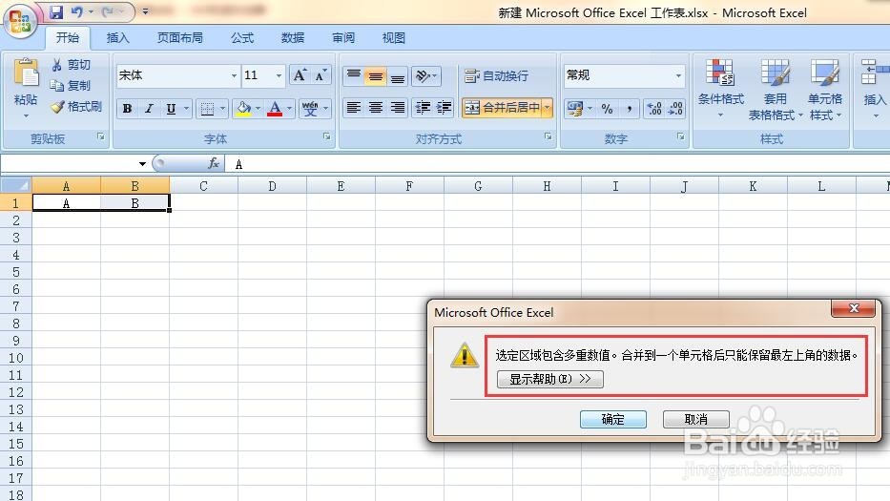This screenshot has width=890, height=501.
Task: Open 字体 group dialog launcher
Action: point(327,136)
